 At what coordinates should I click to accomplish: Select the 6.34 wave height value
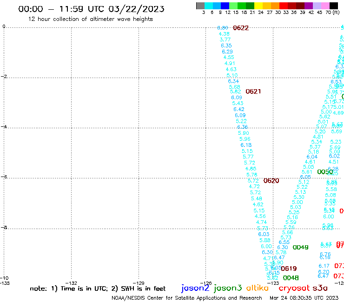[x=233, y=81]
